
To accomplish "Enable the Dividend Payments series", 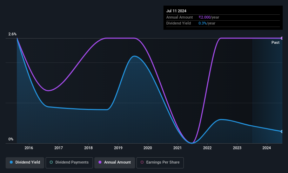I will (x=69, y=162).
